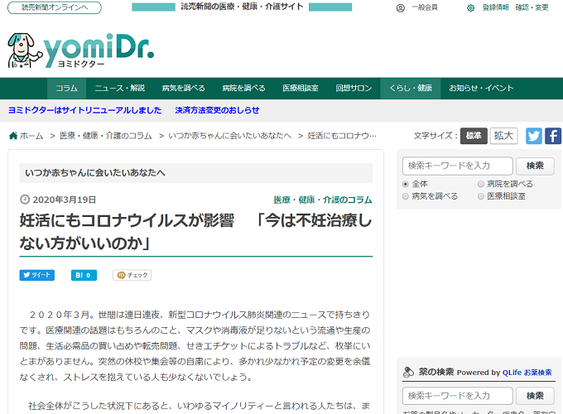Click the ツイート share button
This screenshot has height=414, width=563.
tap(37, 275)
